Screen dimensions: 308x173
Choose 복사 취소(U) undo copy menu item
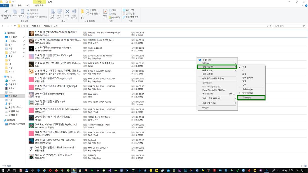[x=217, y=94]
